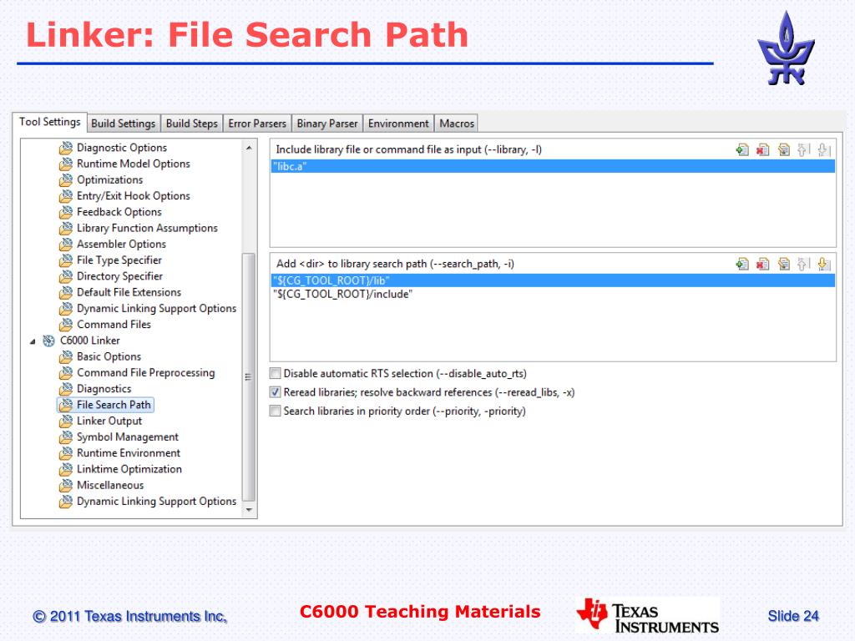Click icon beside Command Files
This screenshot has width=855, height=641.
(x=65, y=325)
